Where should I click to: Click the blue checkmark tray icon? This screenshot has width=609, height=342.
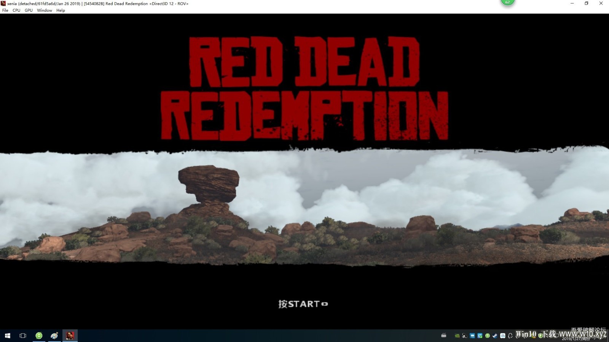click(x=480, y=336)
